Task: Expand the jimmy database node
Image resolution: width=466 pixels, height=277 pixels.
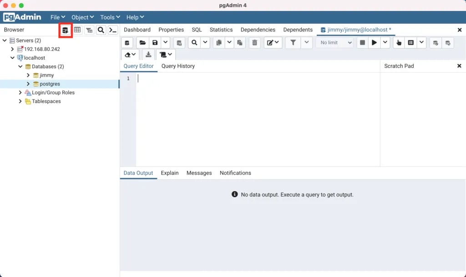Action: coord(28,75)
